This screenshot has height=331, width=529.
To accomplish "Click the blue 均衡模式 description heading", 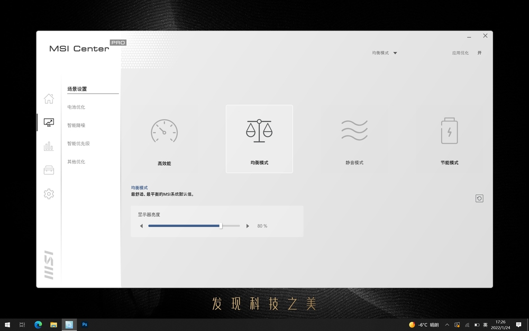I will pyautogui.click(x=139, y=188).
